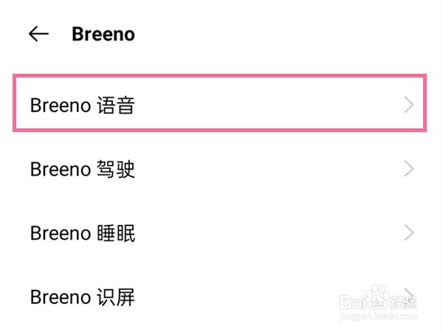The width and height of the screenshot is (443, 332).
Task: Click the Breeno page title
Action: click(x=103, y=34)
